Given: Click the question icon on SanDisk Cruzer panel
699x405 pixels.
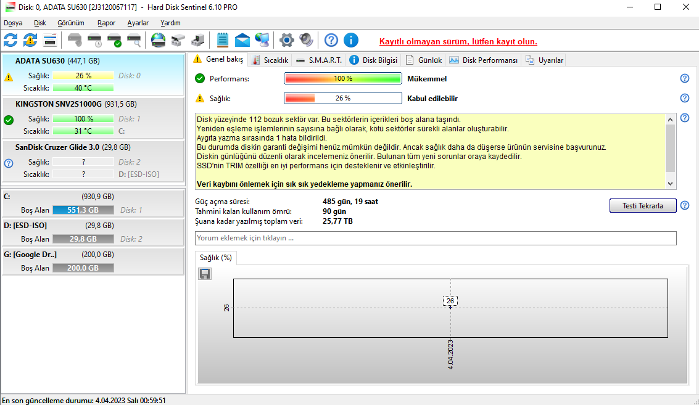Looking at the screenshot, I should [9, 163].
